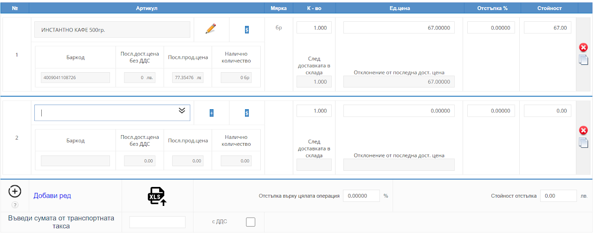Screen dimensions: 594x236
Task: Click the price deviation field in row 1
Action: pyautogui.click(x=399, y=81)
